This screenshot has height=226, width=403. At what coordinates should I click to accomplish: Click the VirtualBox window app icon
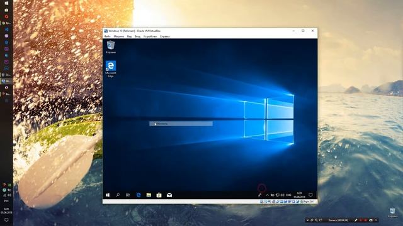click(106, 31)
